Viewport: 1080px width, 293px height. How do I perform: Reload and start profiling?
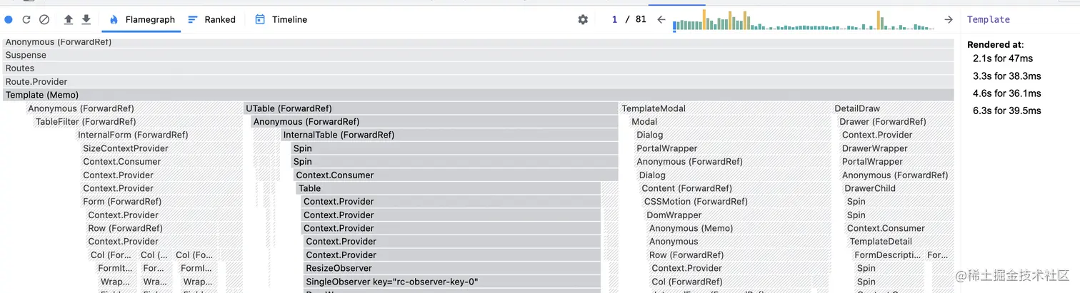coord(26,20)
